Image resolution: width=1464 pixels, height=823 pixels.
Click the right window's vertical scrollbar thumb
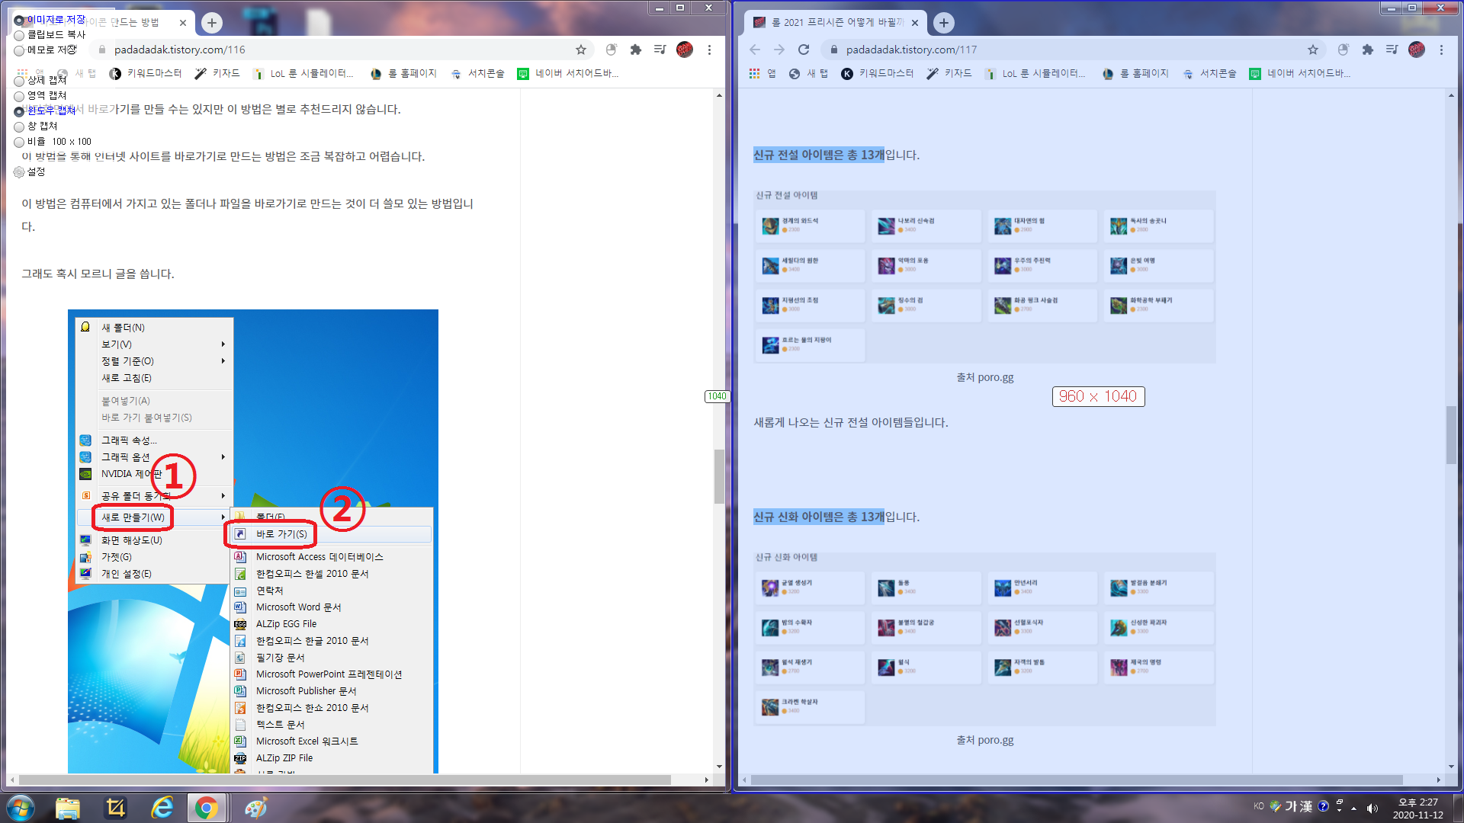[1450, 434]
